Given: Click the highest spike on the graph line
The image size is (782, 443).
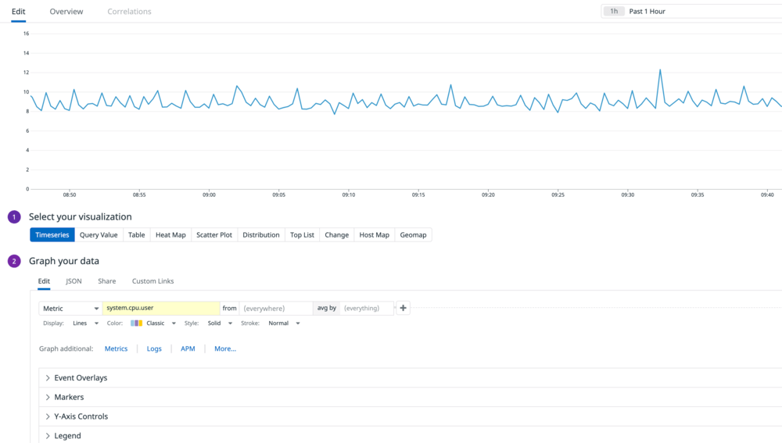Looking at the screenshot, I should tap(660, 70).
